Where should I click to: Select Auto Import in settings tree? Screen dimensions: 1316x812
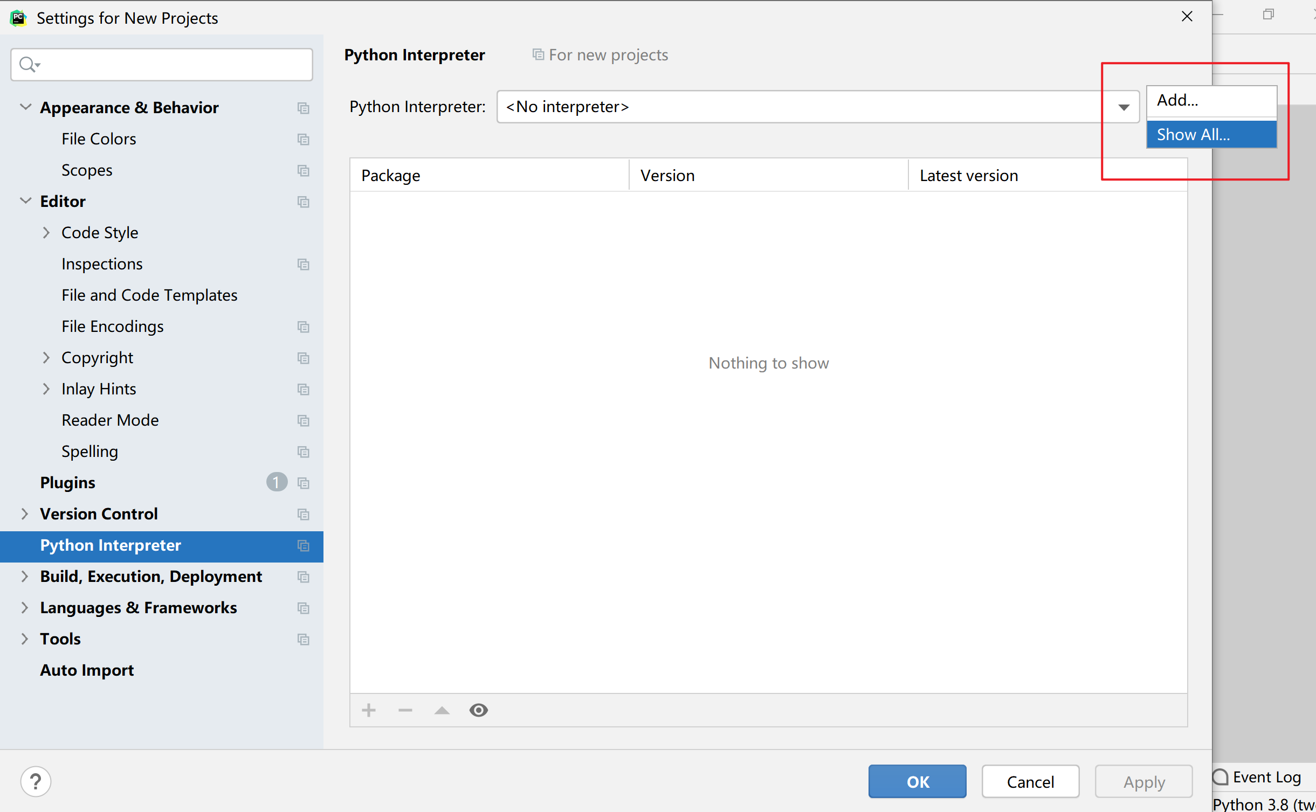[x=87, y=670]
